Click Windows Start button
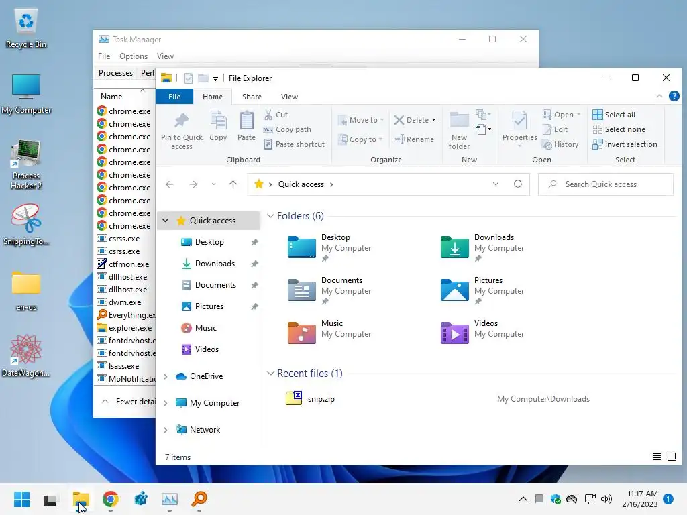Image resolution: width=687 pixels, height=515 pixels. (x=21, y=499)
